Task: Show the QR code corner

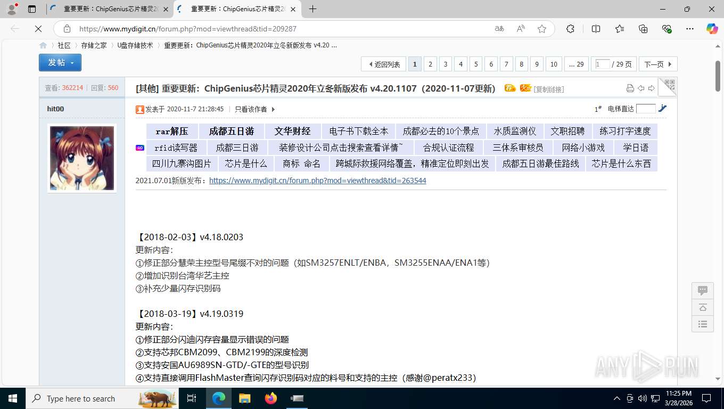Action: click(x=668, y=86)
